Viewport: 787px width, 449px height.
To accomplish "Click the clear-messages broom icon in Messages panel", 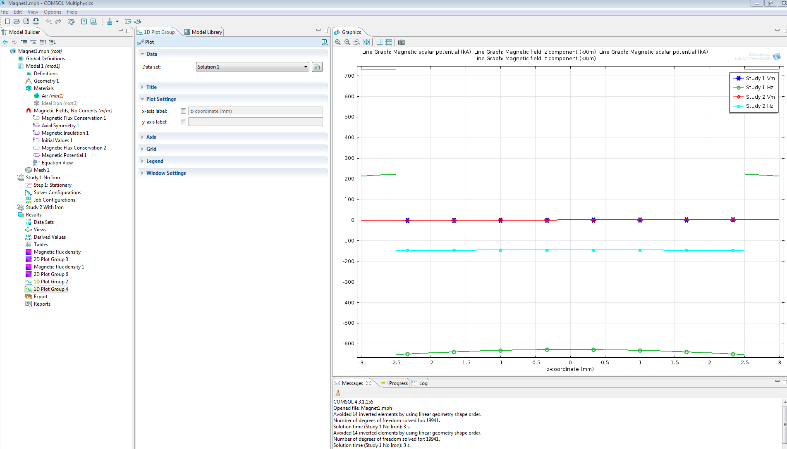I will point(338,393).
